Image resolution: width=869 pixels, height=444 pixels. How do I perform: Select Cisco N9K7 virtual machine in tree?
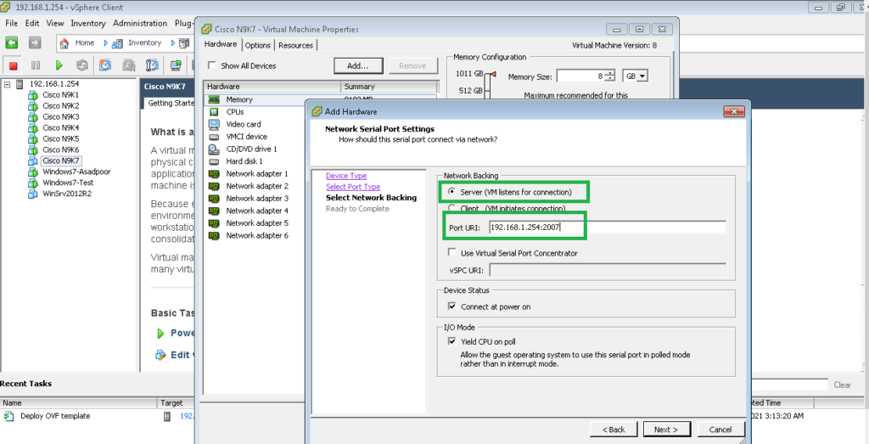(x=61, y=160)
